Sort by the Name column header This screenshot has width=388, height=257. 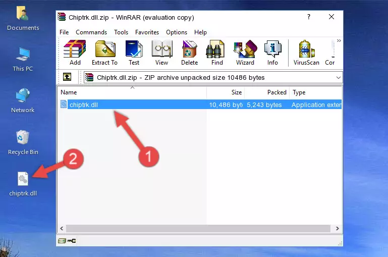coord(132,92)
